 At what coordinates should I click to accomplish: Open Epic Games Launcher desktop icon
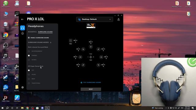tap(6, 57)
